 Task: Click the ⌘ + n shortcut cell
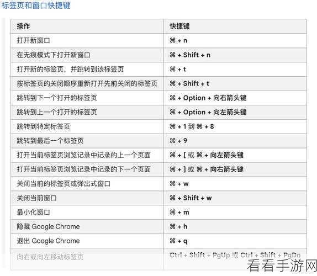pyautogui.click(x=235, y=41)
